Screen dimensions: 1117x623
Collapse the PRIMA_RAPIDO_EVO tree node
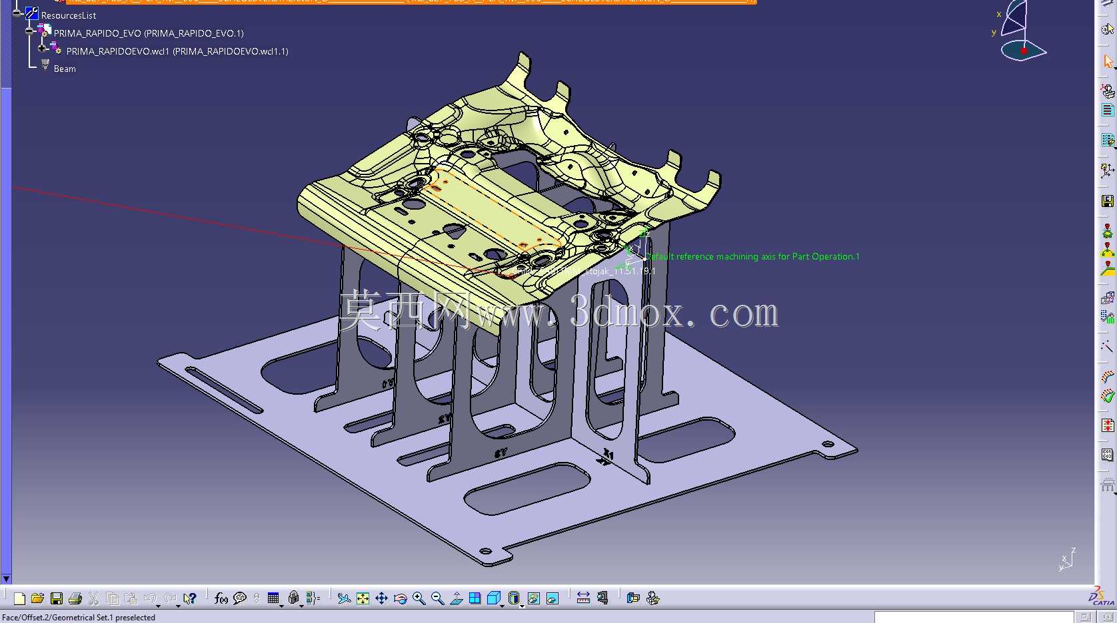coord(29,31)
